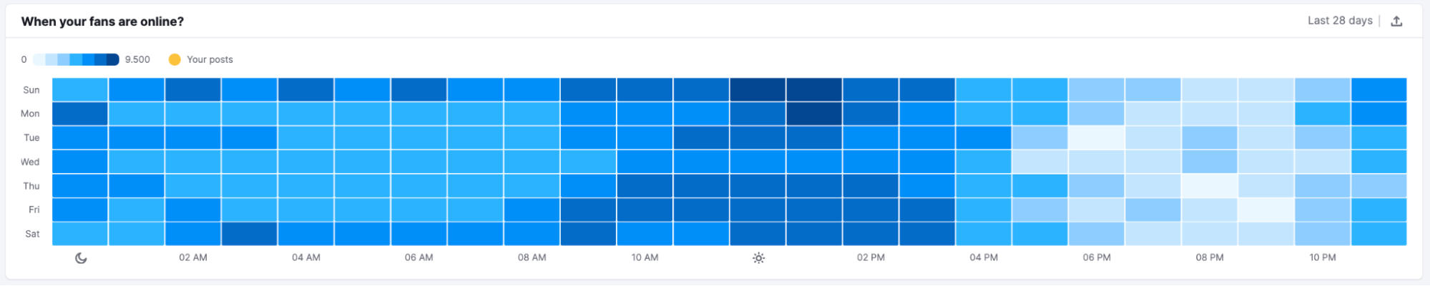
Task: Click the moon midnight icon
Action: [x=81, y=258]
